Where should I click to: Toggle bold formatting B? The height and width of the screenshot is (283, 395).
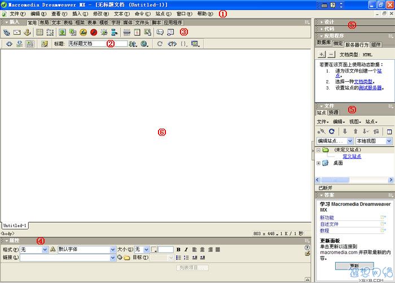coord(178,250)
